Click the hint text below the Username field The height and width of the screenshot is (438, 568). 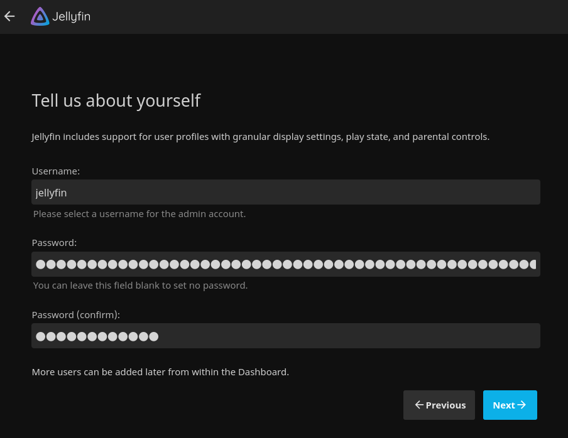click(139, 213)
